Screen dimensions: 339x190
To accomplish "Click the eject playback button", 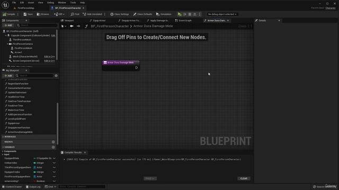I will 195,14.
